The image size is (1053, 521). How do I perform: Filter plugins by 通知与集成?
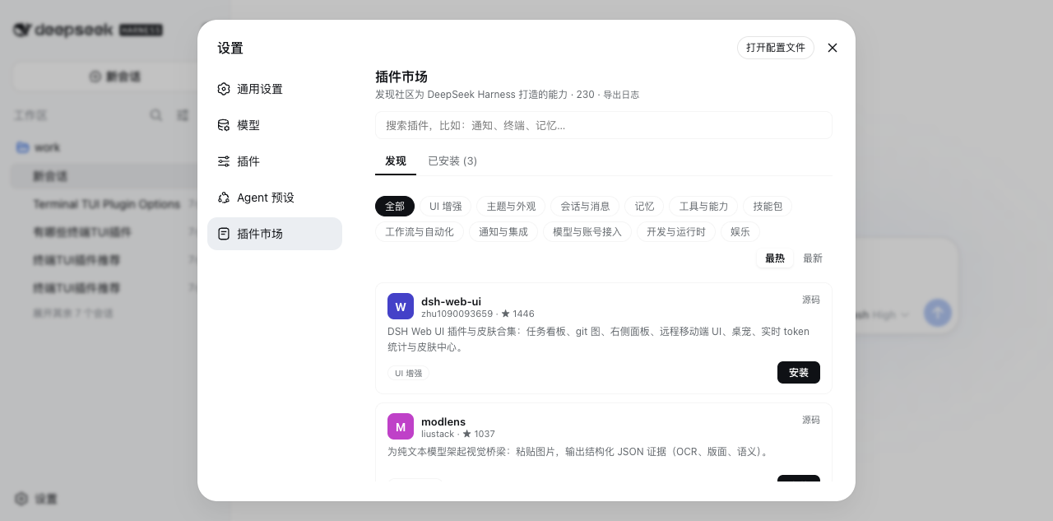[x=503, y=232]
